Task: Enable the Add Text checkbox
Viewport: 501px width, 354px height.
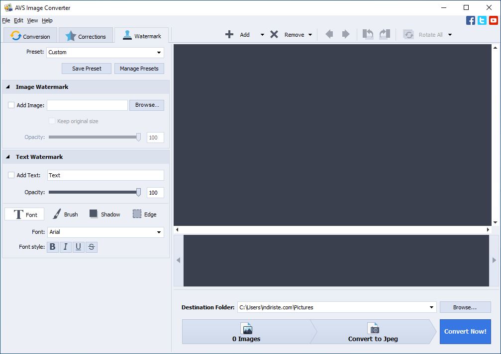Action: coord(11,175)
